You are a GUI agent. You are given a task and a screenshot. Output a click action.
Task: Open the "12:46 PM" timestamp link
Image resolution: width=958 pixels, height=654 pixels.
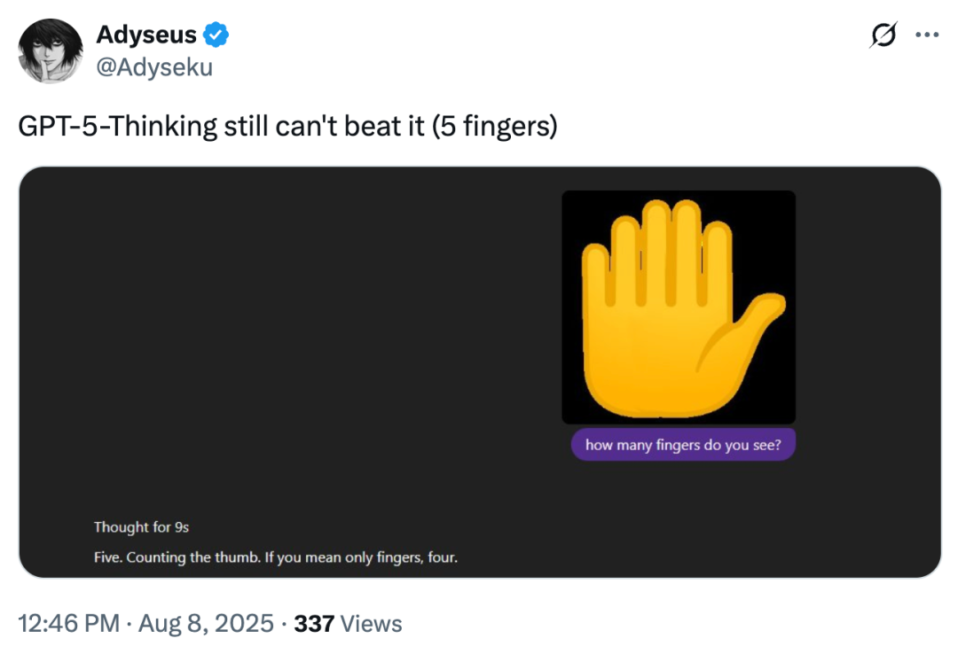coord(68,624)
